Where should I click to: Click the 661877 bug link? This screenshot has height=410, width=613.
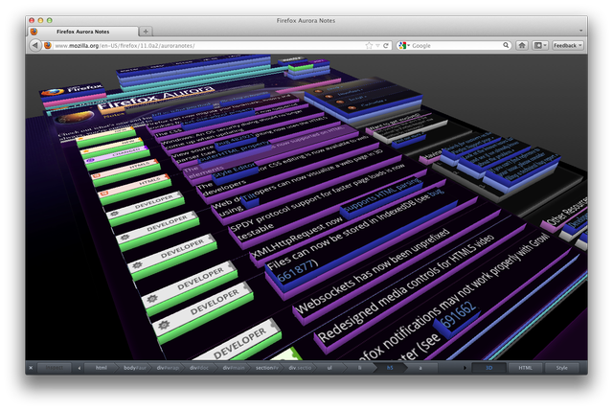(x=296, y=270)
